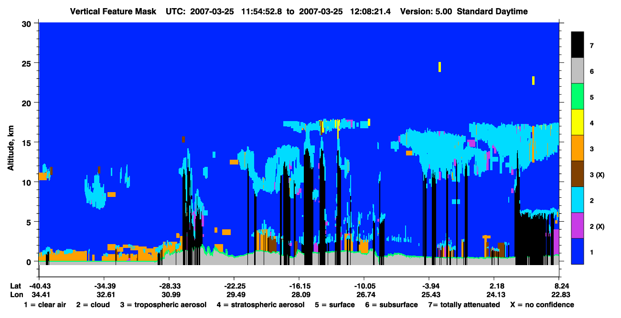Click the brown color bar segment labeled 3 (X)

click(x=578, y=174)
